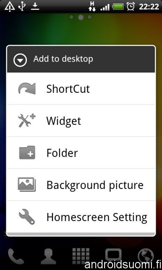Open the messaging dock icon
162x270 pixels.
pyautogui.click(x=113, y=255)
